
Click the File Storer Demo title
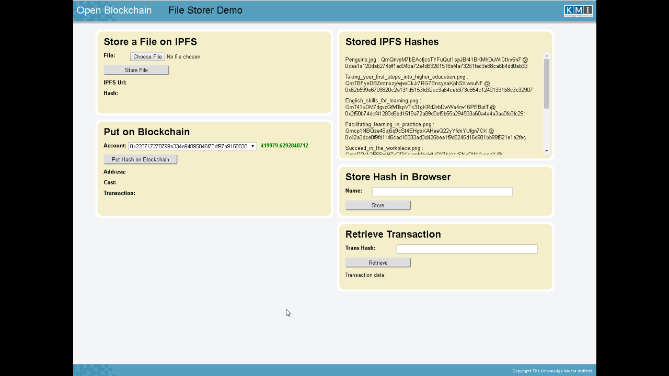205,10
